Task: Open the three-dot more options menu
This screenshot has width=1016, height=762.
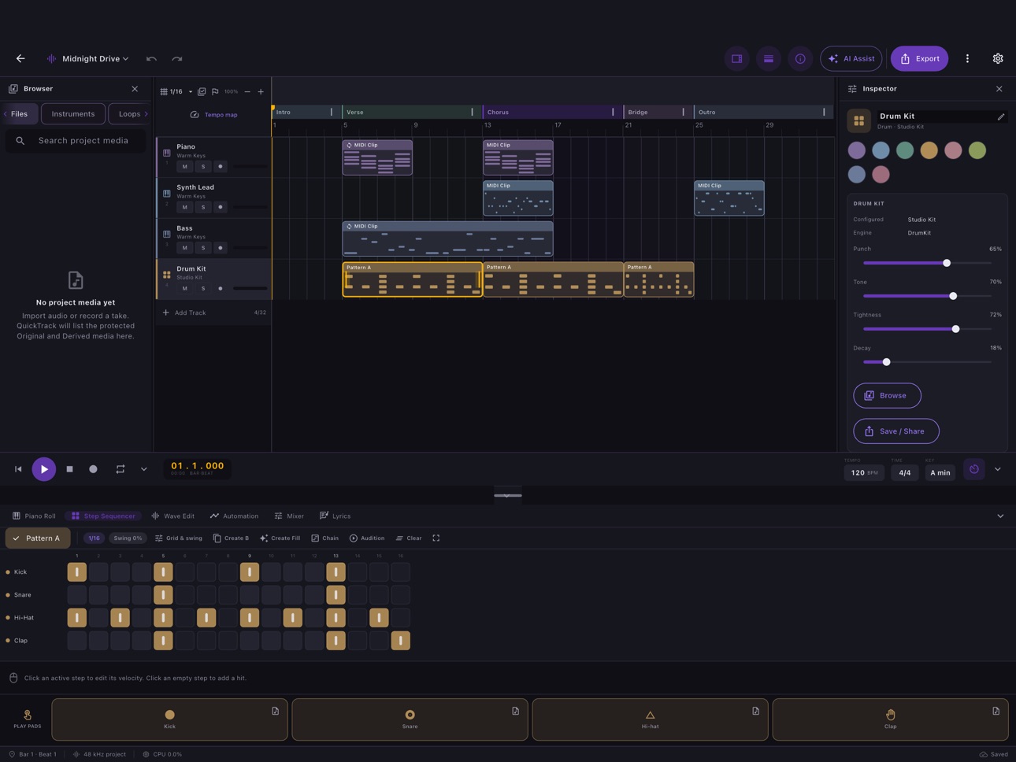Action: click(967, 58)
